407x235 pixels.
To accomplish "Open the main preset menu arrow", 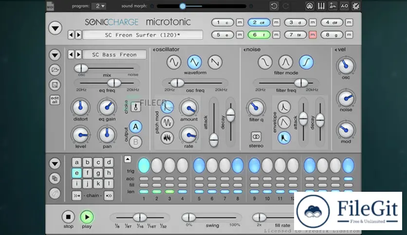I will (55, 28).
